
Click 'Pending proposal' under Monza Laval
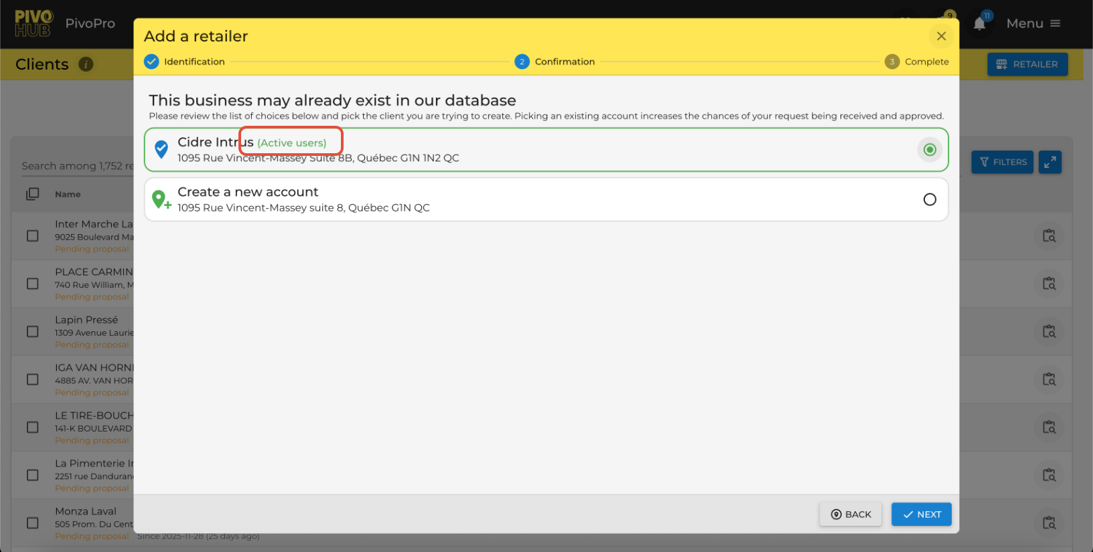[92, 536]
